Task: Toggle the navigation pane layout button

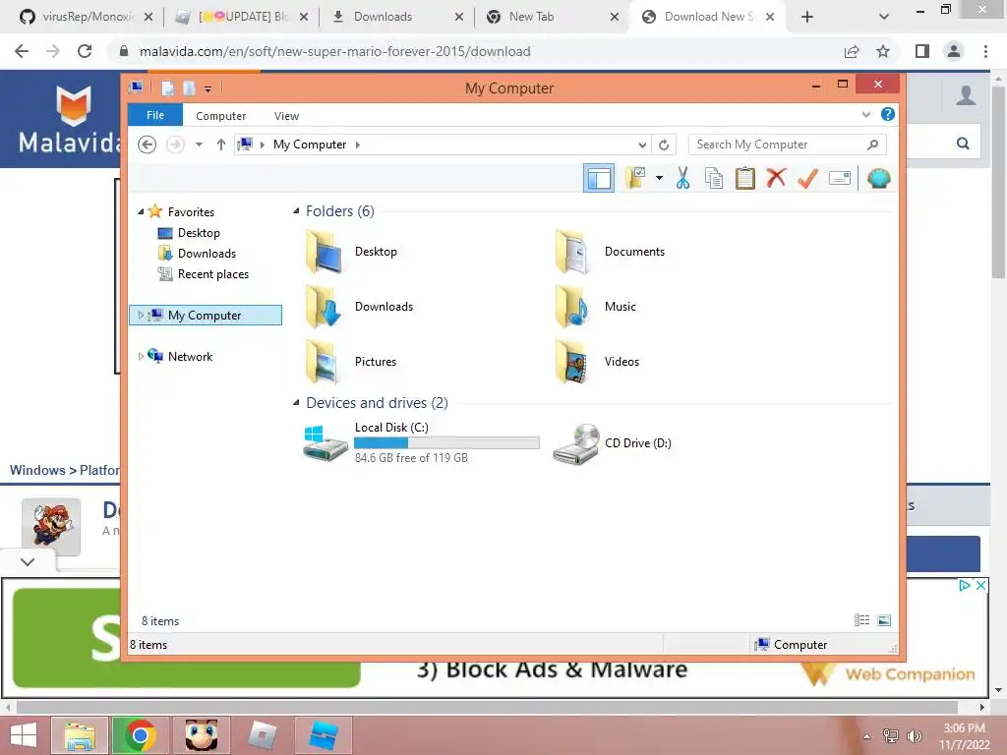Action: coord(599,178)
